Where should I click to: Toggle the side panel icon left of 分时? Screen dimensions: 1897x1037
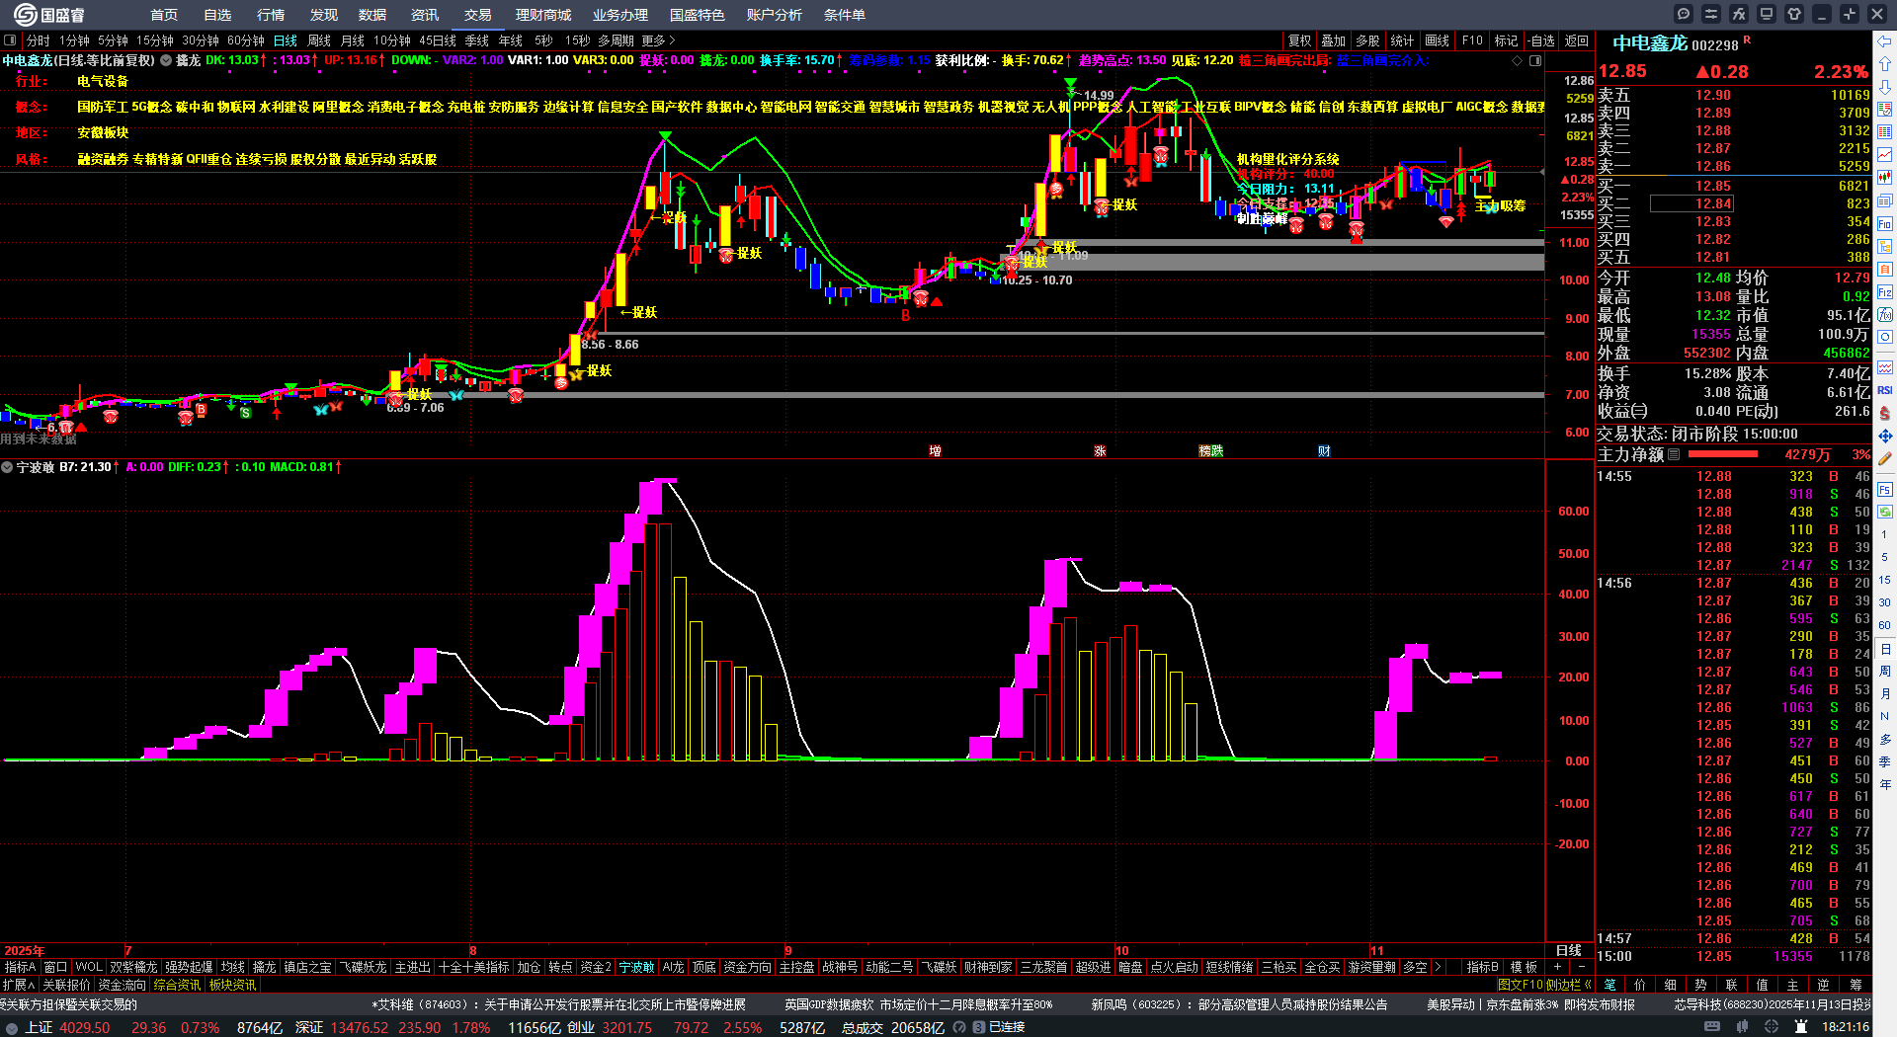(x=10, y=40)
